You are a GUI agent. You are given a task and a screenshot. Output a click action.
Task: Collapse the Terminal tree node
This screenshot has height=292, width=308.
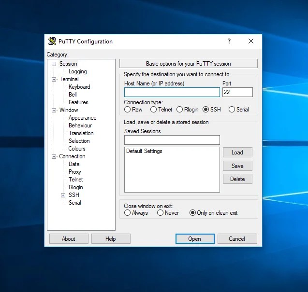pos(54,80)
